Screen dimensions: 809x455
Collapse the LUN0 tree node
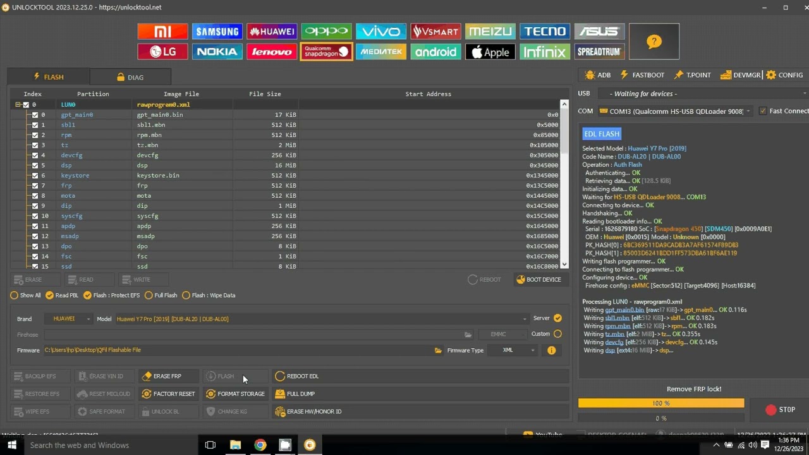pyautogui.click(x=18, y=105)
